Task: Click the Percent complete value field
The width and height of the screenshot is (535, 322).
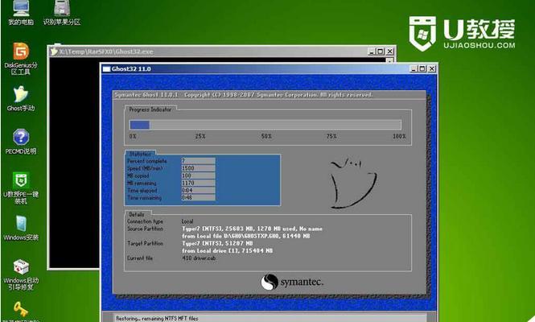Action: [198, 160]
